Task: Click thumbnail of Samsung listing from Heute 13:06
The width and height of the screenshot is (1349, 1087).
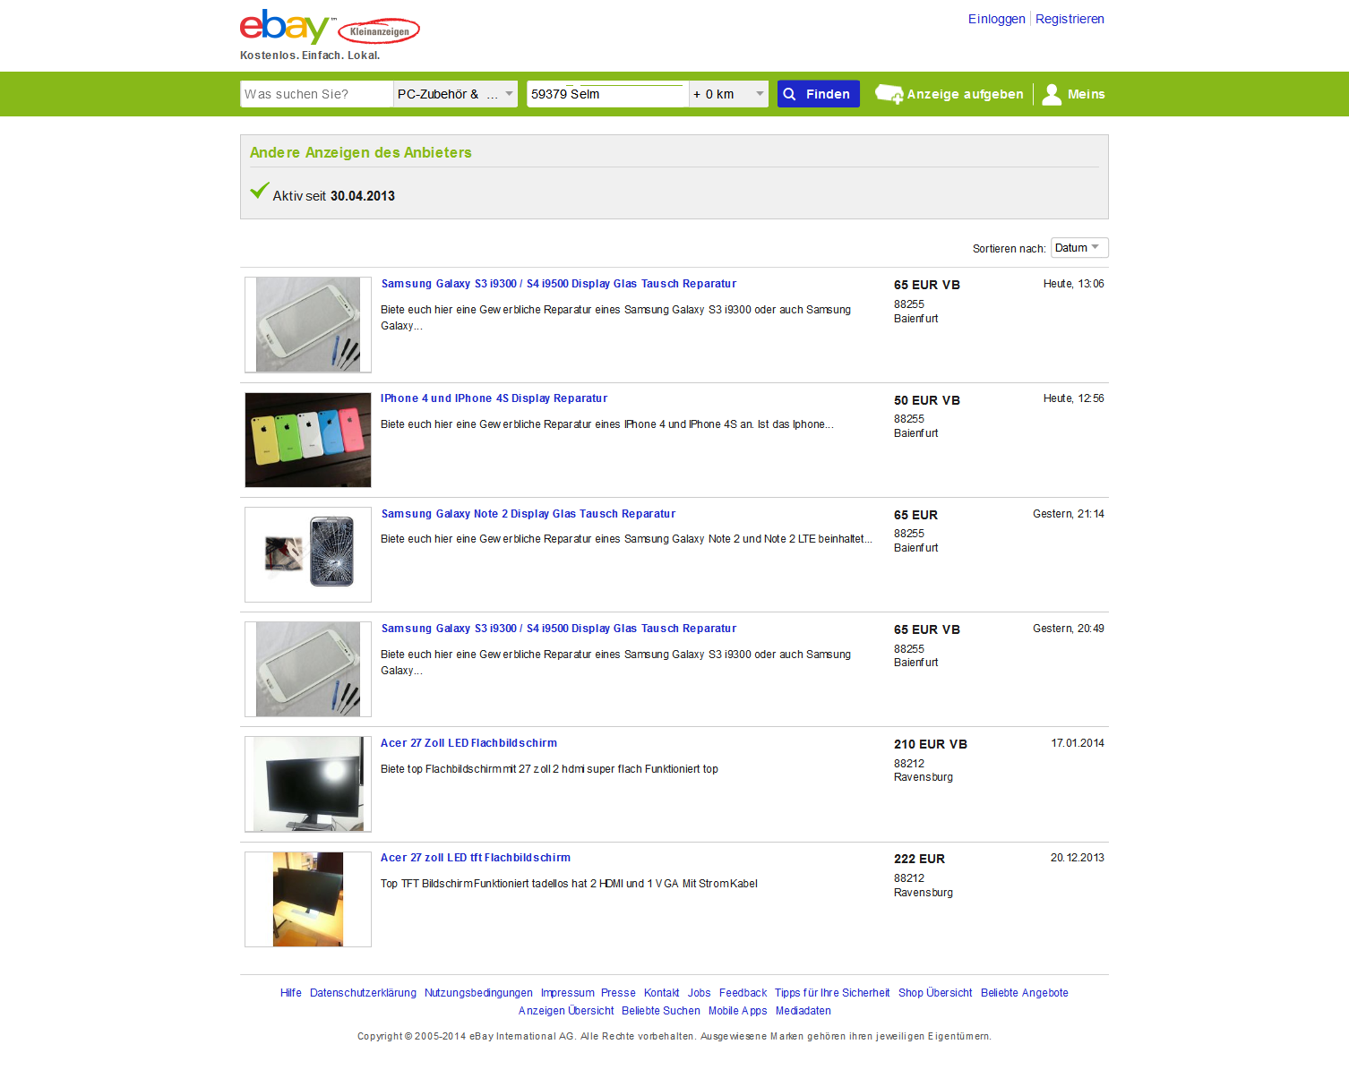Action: [308, 324]
